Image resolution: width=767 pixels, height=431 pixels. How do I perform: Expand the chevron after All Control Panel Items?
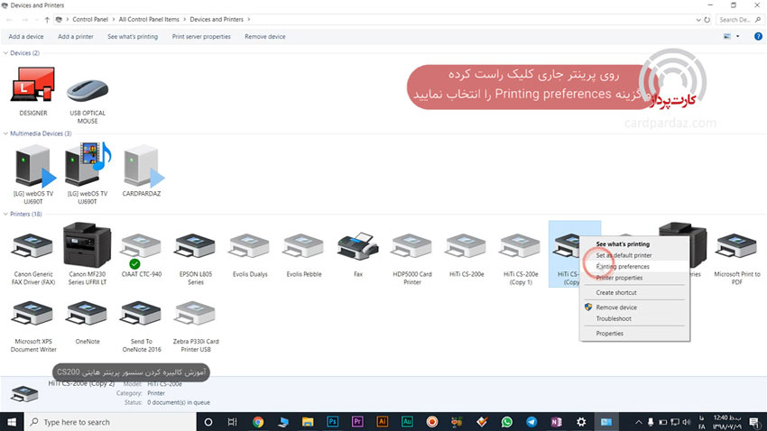tap(184, 20)
